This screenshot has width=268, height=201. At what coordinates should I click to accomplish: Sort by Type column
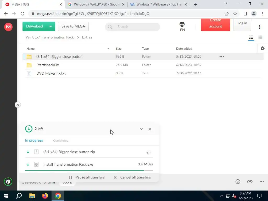click(145, 49)
